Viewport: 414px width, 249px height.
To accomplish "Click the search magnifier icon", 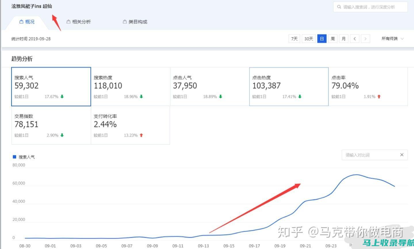I will [339, 7].
